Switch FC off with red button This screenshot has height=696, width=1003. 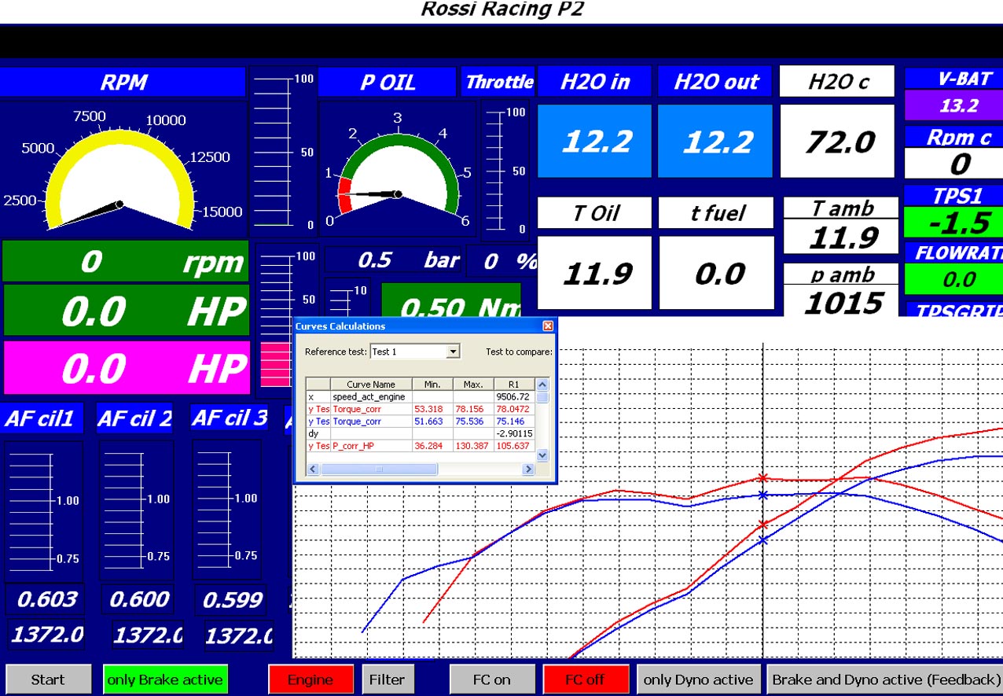point(586,679)
